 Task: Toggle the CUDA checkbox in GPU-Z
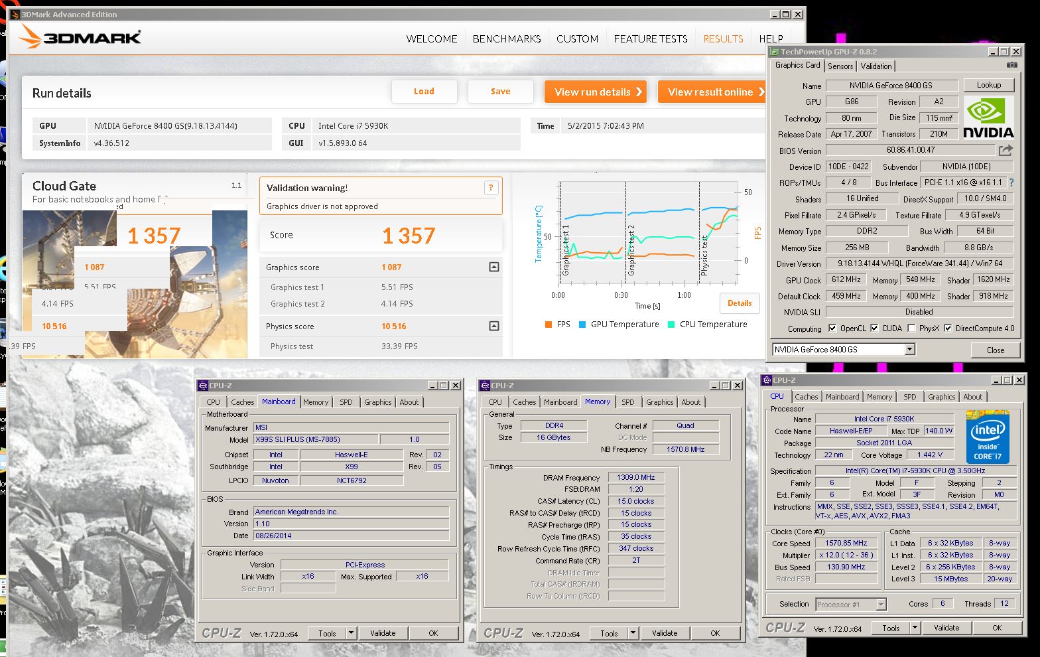pyautogui.click(x=874, y=328)
